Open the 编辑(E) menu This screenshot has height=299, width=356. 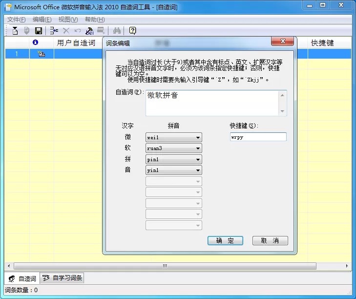(42, 20)
